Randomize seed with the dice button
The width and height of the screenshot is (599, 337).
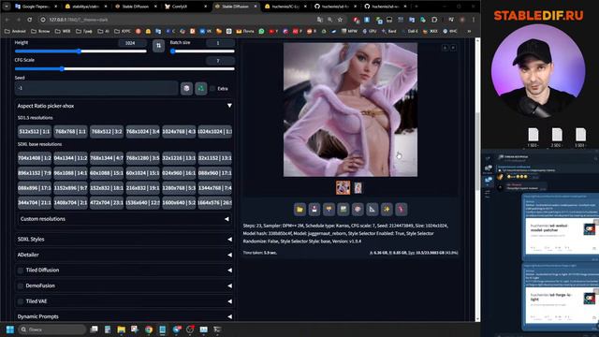point(186,88)
